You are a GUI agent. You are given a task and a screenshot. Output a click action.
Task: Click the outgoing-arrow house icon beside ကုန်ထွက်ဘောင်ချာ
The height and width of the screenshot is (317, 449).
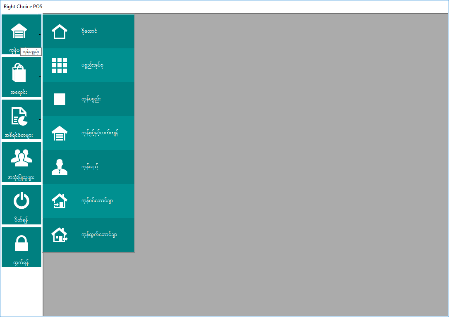(60, 235)
